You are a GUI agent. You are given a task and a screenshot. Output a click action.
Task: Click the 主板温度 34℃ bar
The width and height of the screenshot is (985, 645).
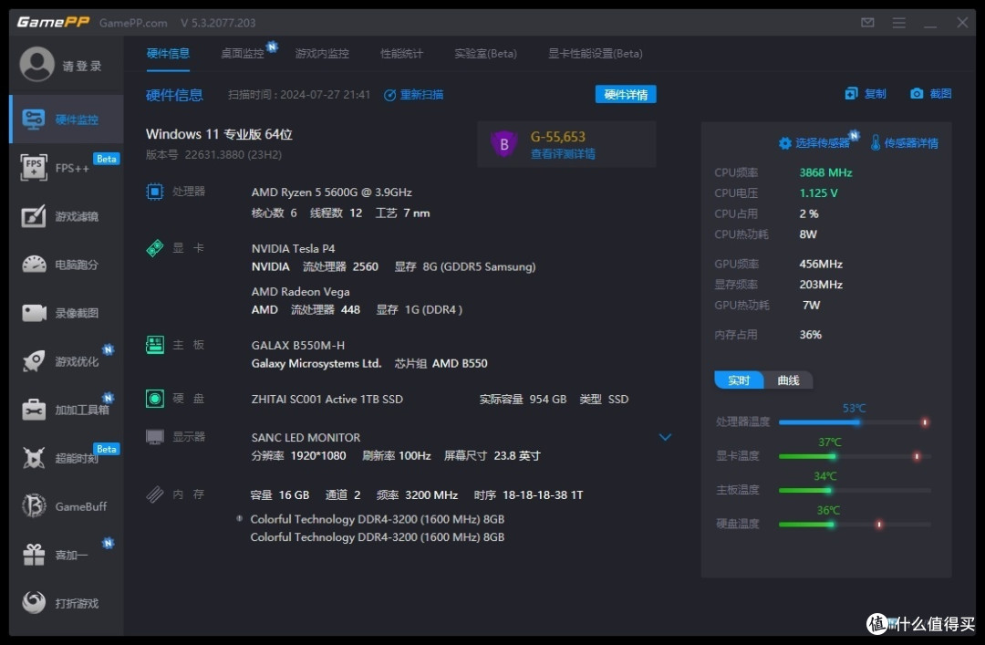tap(855, 490)
